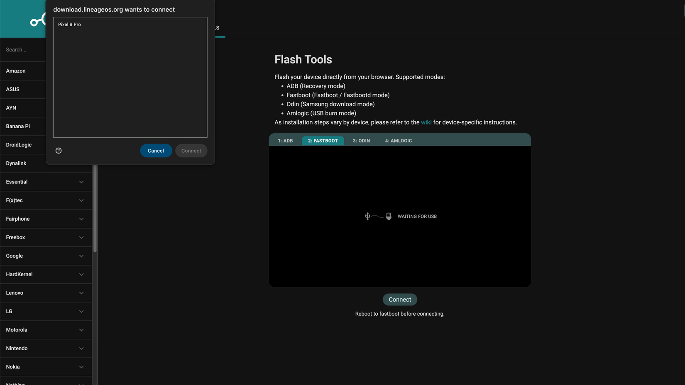Click the Flash Tools heading
The height and width of the screenshot is (385, 685).
coord(303,59)
